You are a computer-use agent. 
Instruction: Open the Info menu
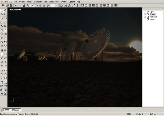point(45,2)
